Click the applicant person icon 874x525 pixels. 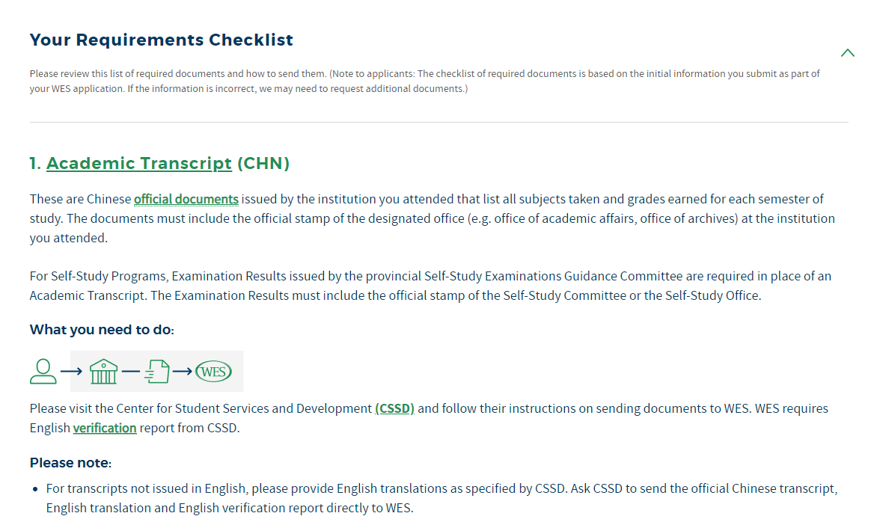(43, 371)
